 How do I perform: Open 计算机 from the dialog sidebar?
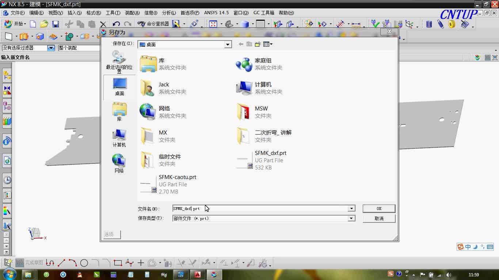point(119,138)
